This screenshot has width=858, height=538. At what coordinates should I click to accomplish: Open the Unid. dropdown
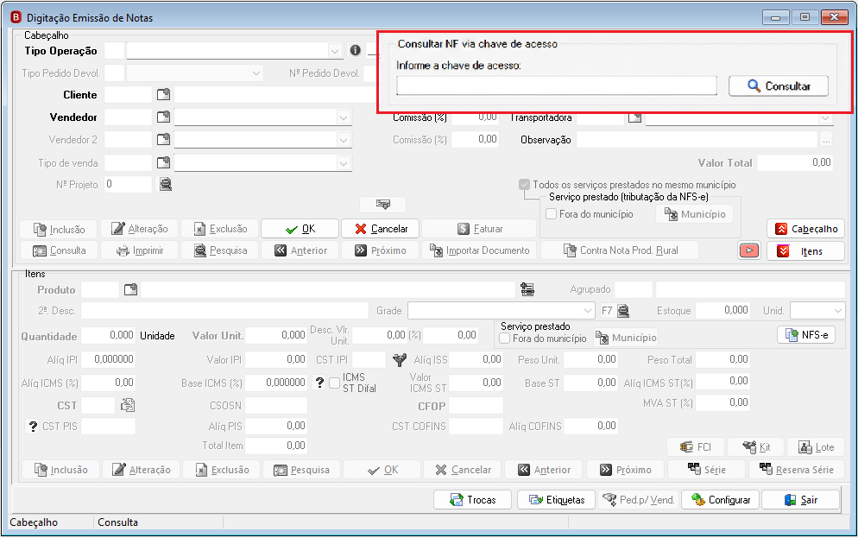838,311
